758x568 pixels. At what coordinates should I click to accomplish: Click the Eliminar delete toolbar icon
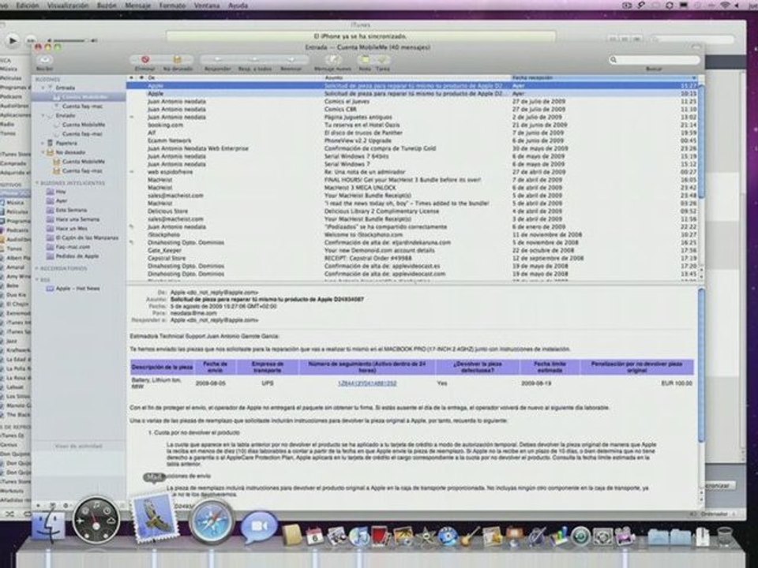coord(145,59)
